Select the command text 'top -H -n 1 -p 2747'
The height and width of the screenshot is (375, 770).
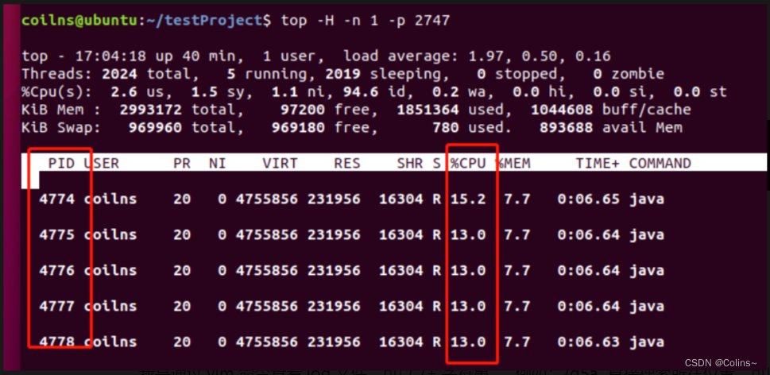click(366, 21)
